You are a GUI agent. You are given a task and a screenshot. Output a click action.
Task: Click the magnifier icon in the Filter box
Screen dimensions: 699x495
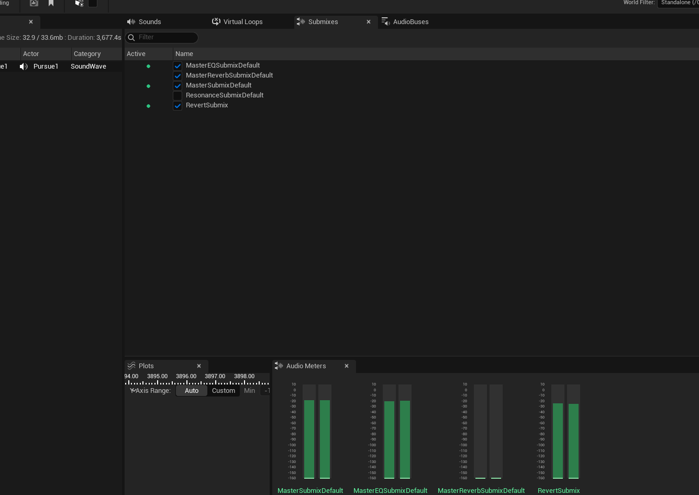(131, 38)
